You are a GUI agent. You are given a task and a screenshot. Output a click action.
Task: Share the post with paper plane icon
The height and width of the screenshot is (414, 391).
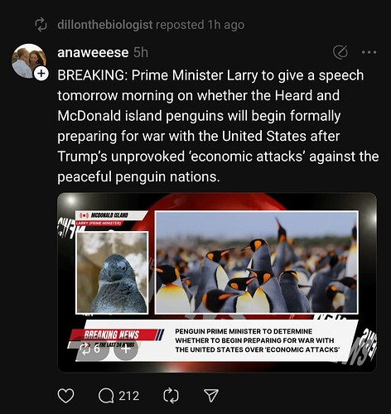(x=211, y=395)
